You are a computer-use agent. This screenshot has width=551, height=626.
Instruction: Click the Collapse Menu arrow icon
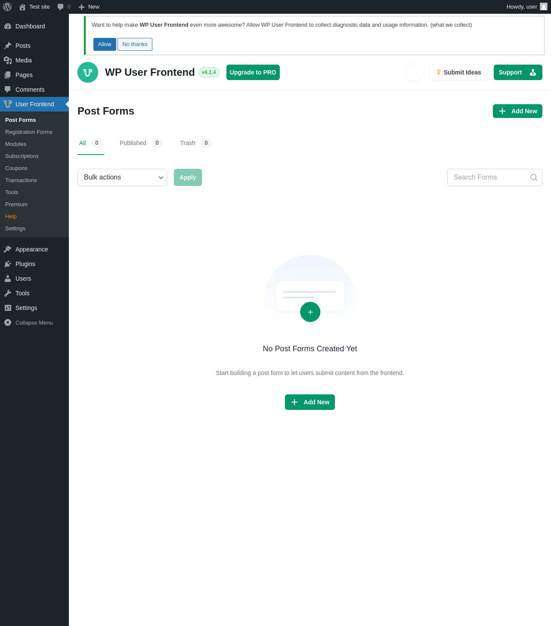8,322
